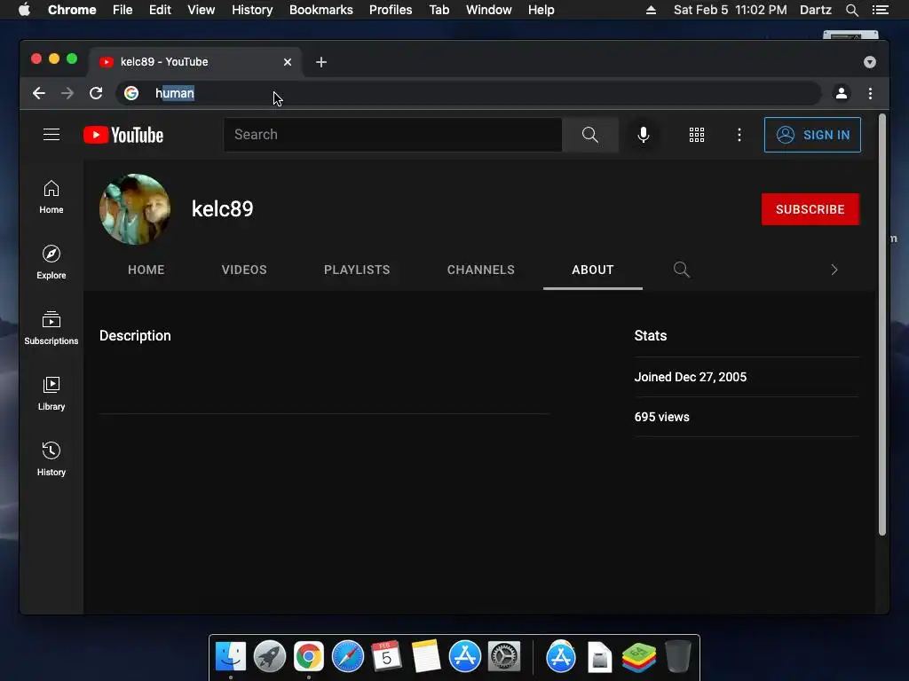This screenshot has width=909, height=681.
Task: Click the page vertical scrollbar
Action: point(881,325)
